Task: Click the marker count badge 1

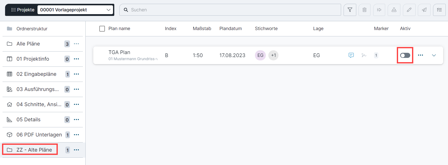Action: (376, 55)
